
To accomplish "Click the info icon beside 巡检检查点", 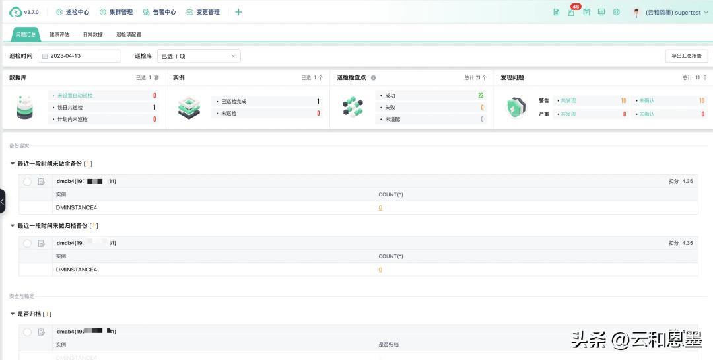I will tap(373, 78).
